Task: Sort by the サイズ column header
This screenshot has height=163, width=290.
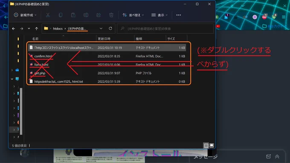Action: (171, 39)
